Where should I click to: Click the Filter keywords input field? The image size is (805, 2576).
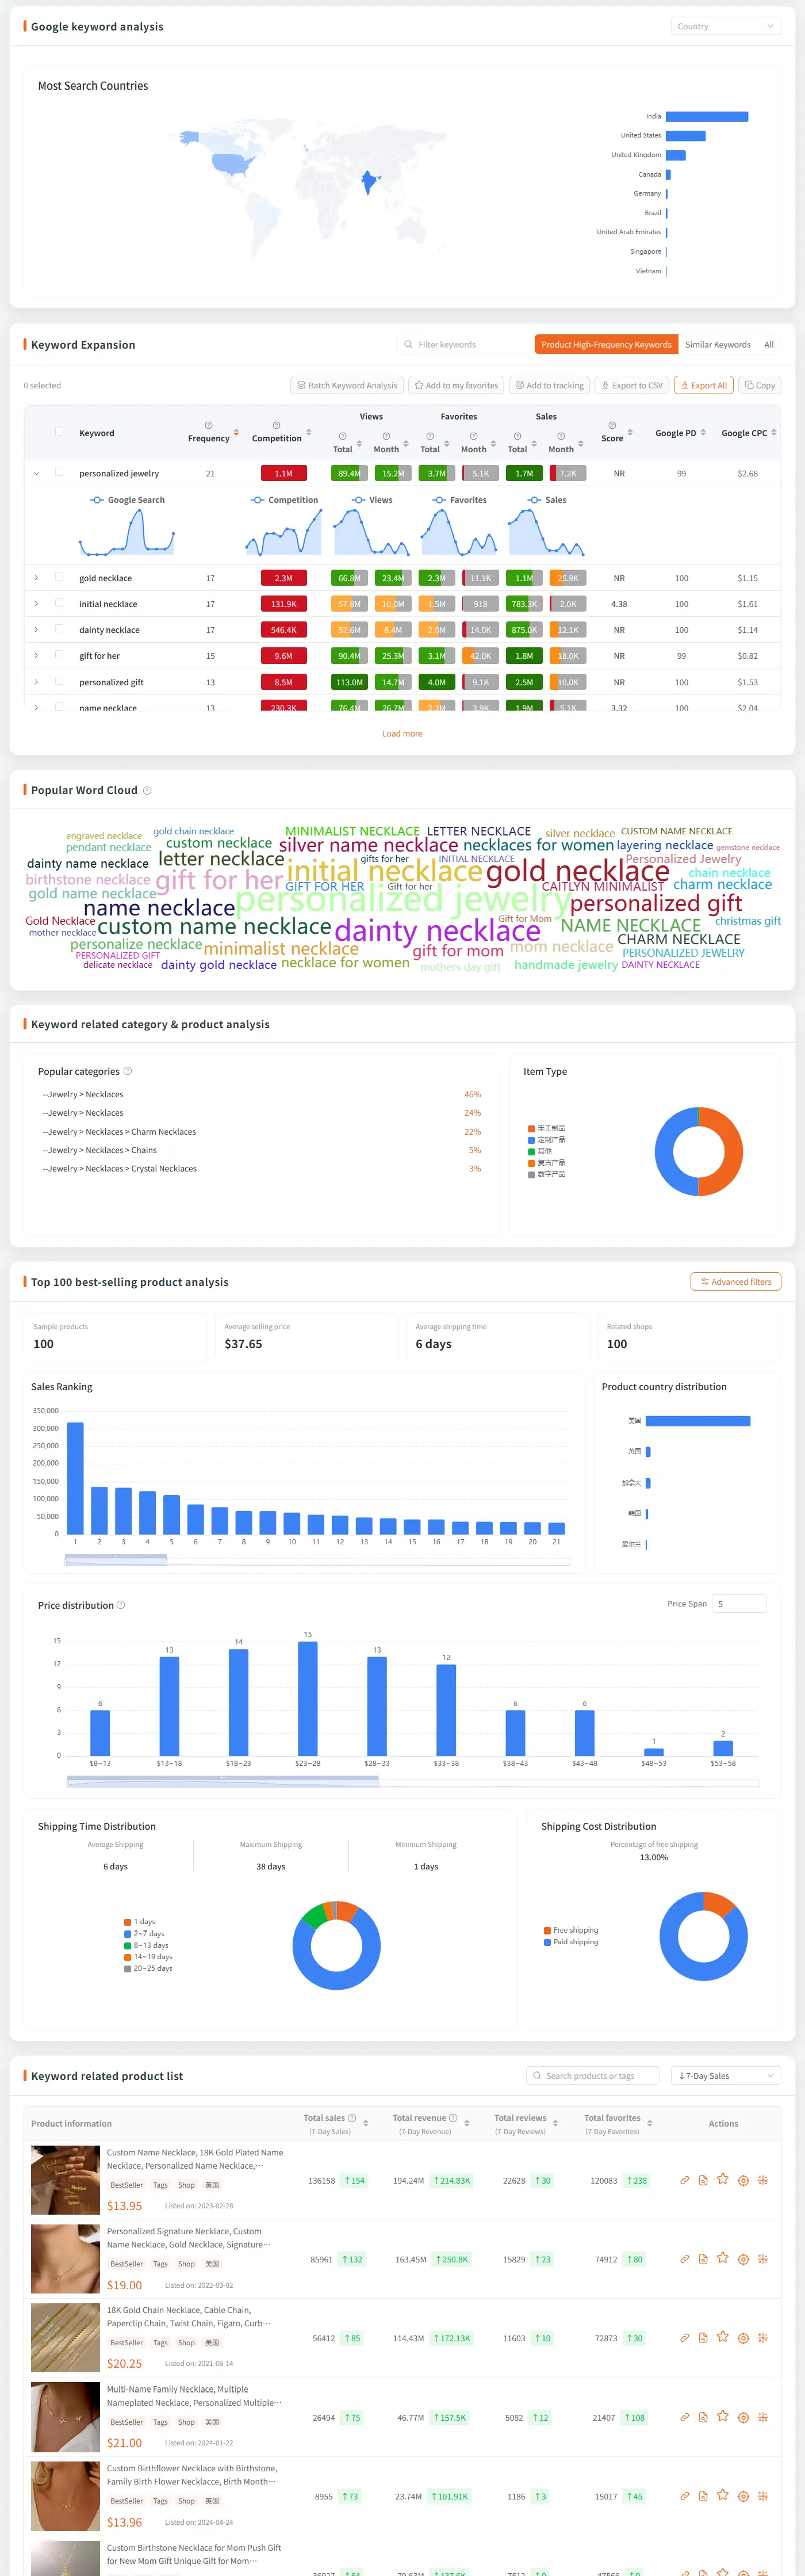tap(462, 345)
